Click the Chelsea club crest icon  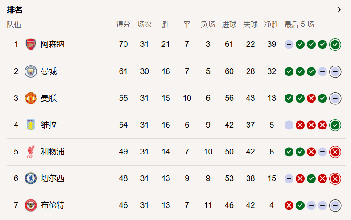(30, 178)
